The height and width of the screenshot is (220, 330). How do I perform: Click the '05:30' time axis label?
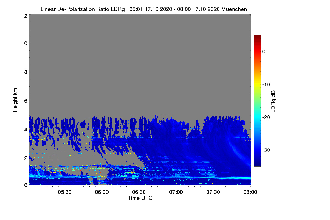tap(65, 192)
